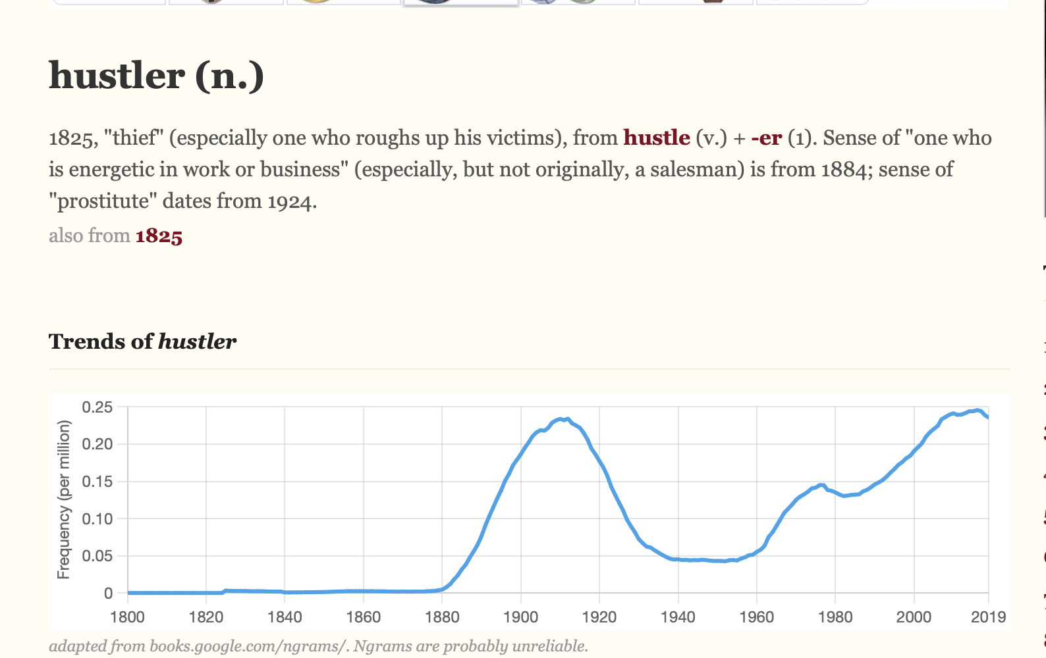Click the 'Frequency (per million)' axis title
This screenshot has width=1046, height=658.
click(63, 500)
